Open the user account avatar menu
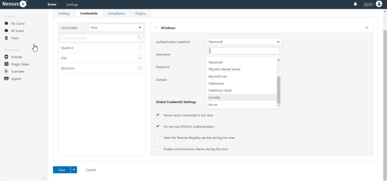387x182 pixels. click(379, 4)
